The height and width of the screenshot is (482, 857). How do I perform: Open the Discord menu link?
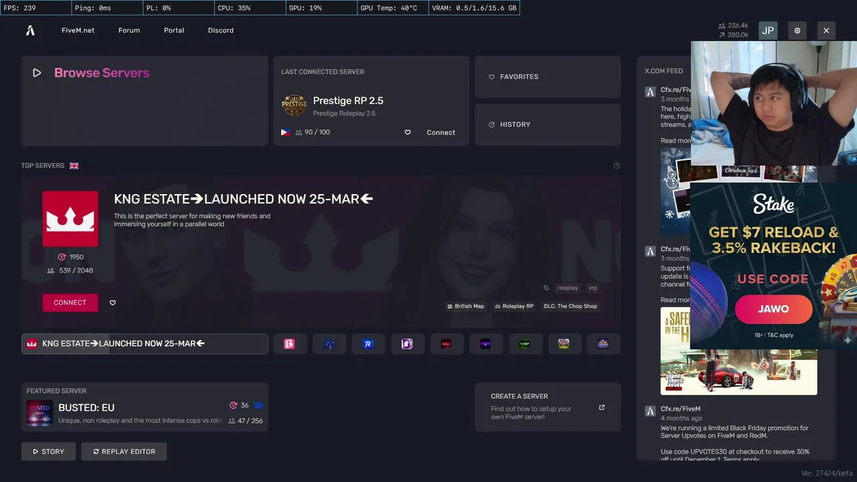(x=221, y=30)
